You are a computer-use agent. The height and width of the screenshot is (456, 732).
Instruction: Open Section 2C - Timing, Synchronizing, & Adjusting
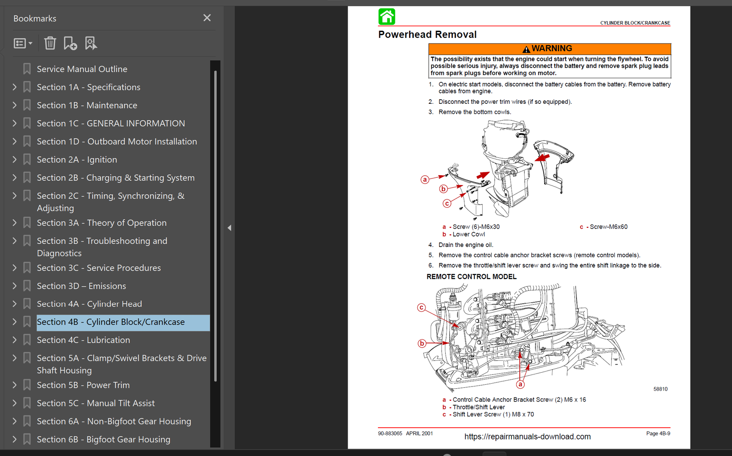[x=111, y=202]
